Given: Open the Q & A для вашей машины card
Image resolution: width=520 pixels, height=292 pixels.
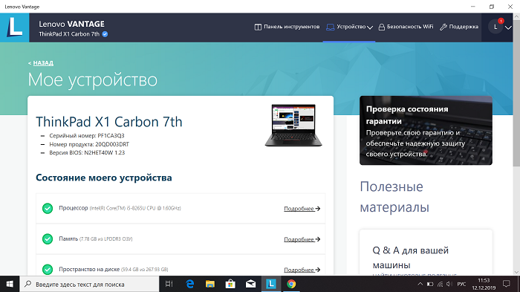Looking at the screenshot, I should point(426,252).
